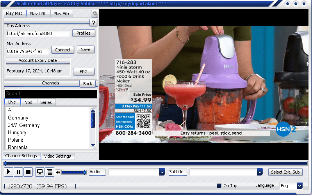Click the Profiles button
This screenshot has height=195, width=312.
(84, 33)
